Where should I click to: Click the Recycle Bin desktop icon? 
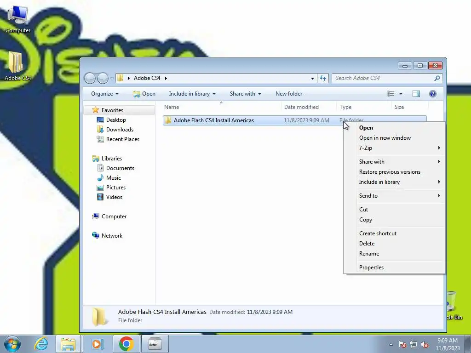[453, 305]
